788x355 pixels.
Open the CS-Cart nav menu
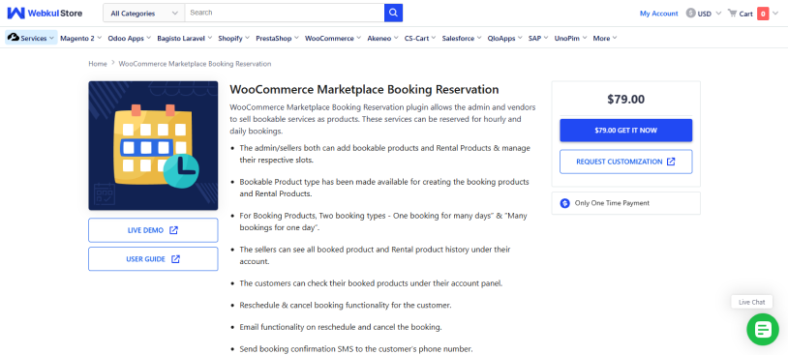point(421,38)
